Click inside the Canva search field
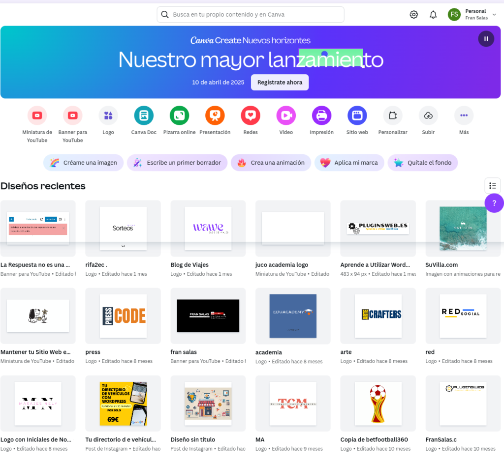The image size is (504, 461). [251, 14]
